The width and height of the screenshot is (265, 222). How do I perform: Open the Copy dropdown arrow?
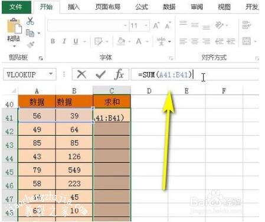tap(39, 33)
